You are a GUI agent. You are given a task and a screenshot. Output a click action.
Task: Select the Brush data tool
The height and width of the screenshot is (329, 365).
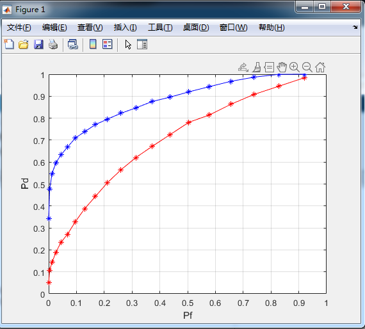(x=257, y=67)
